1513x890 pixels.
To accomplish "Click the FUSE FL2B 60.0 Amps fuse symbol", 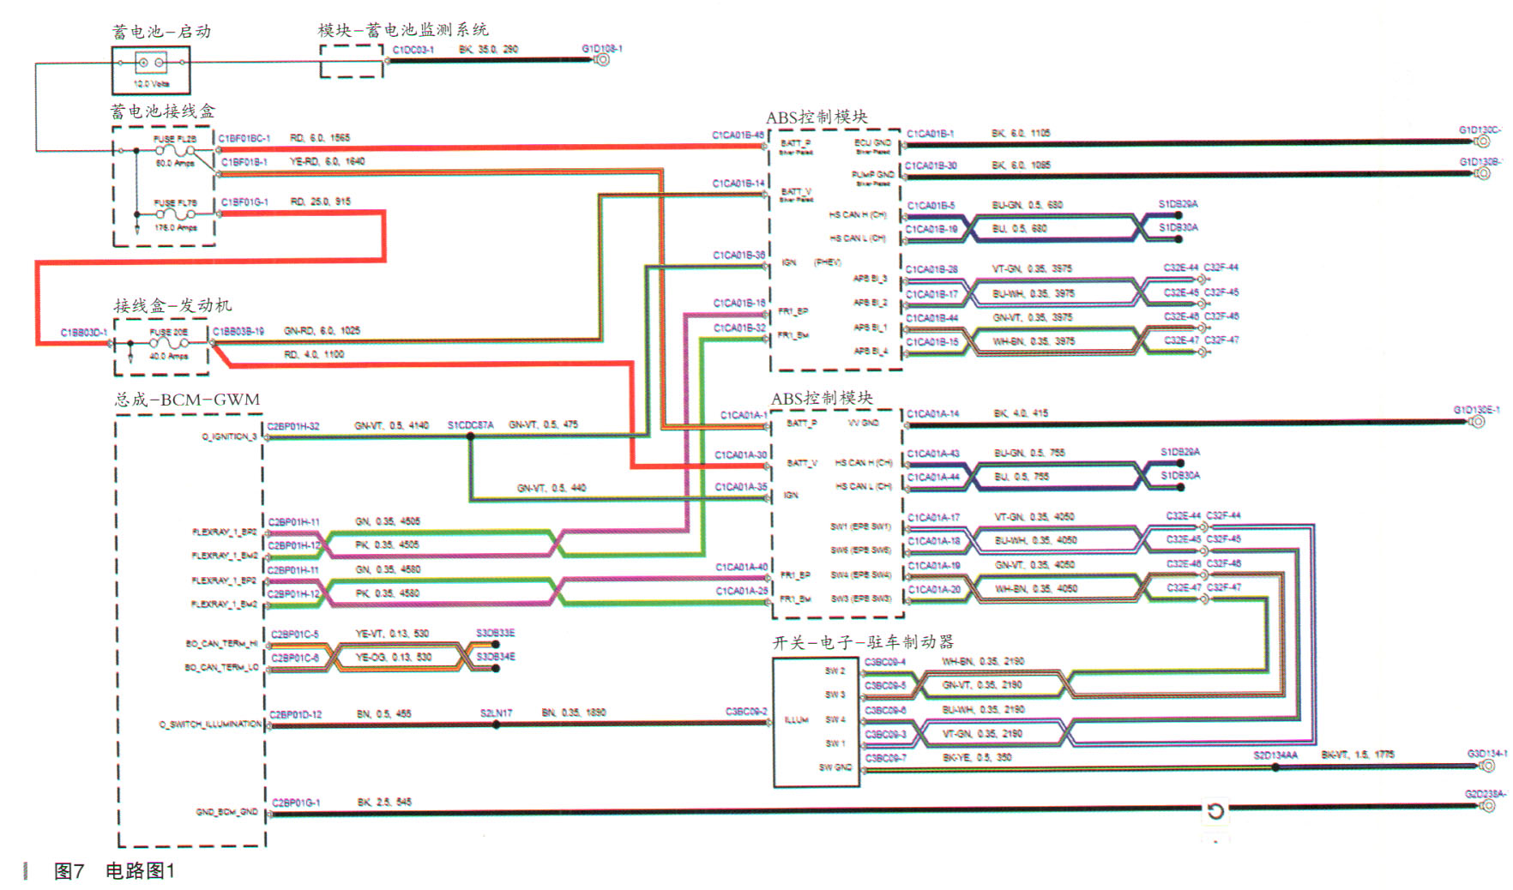I will (x=175, y=151).
